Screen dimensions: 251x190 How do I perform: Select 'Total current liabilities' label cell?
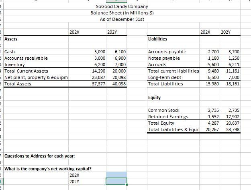tap(173, 71)
